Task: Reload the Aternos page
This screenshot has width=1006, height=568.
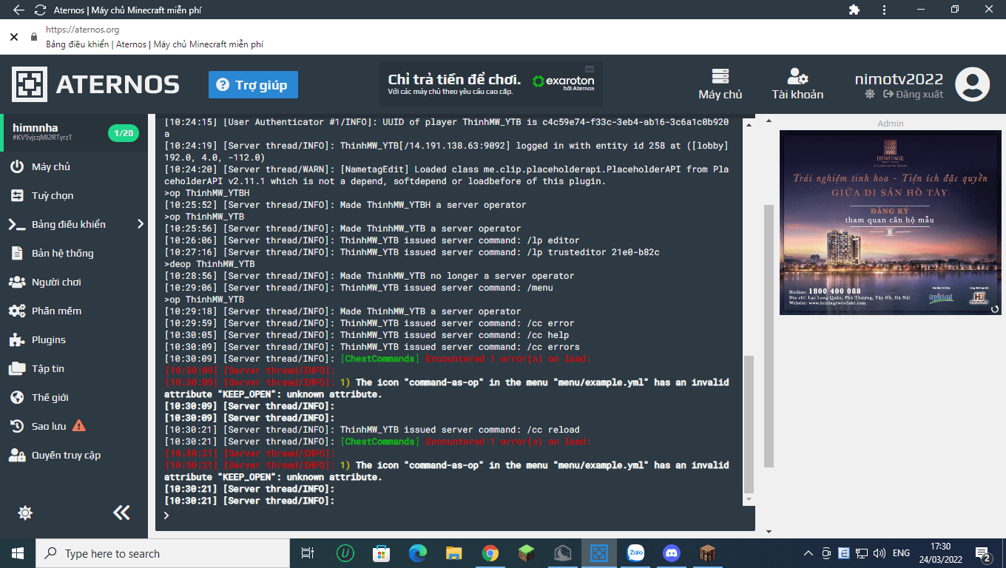Action: click(40, 10)
